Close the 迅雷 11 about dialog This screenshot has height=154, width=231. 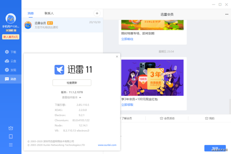tap(117, 56)
